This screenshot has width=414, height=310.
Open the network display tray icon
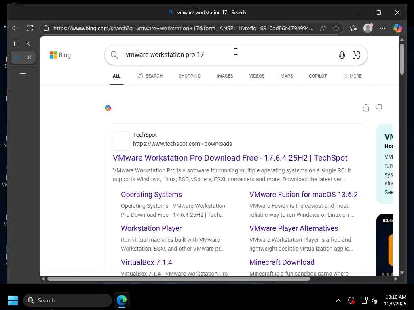pyautogui.click(x=364, y=300)
